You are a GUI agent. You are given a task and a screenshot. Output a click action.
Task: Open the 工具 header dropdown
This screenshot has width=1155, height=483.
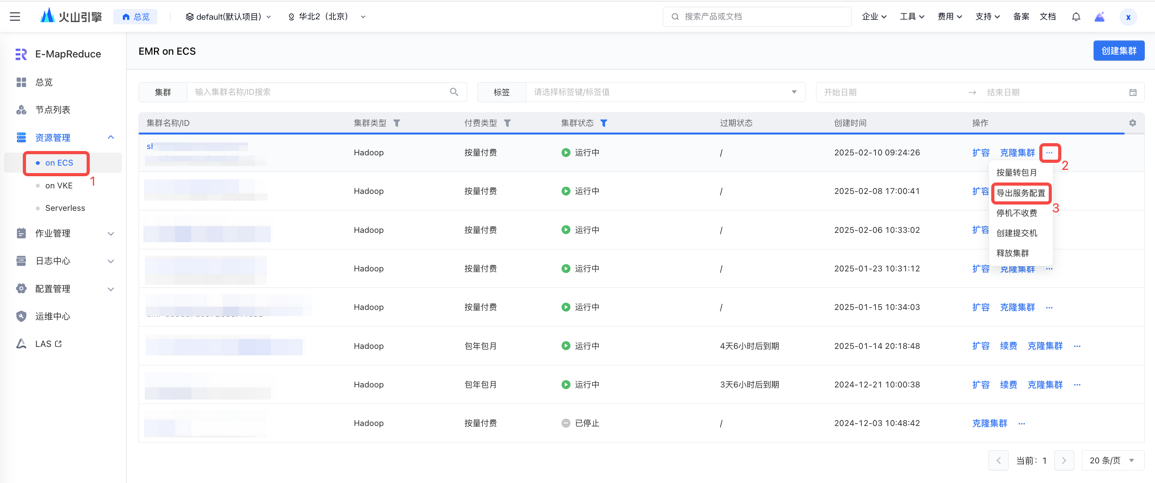(912, 17)
